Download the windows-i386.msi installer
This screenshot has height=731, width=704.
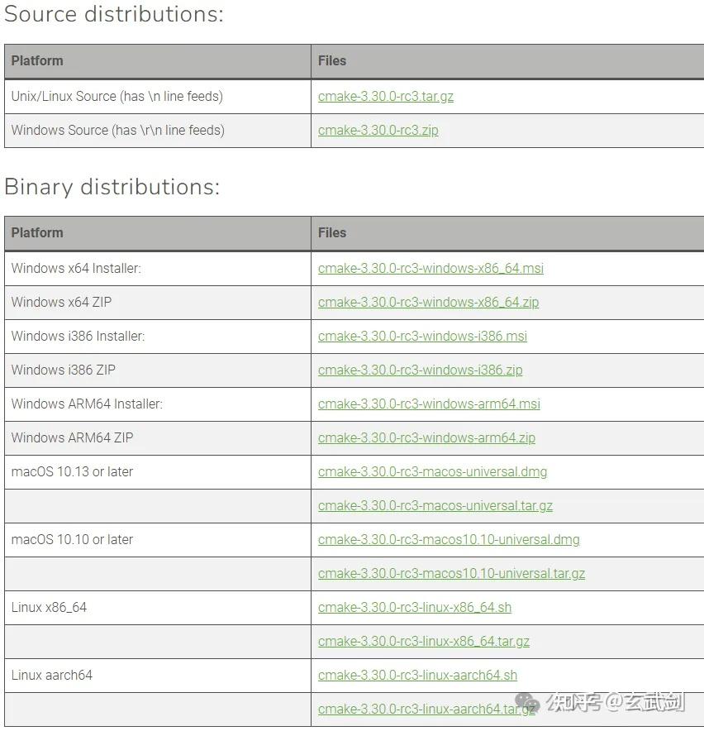coord(422,336)
